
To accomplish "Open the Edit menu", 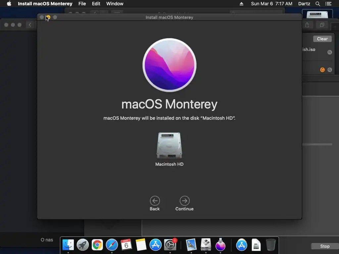I will [x=96, y=4].
